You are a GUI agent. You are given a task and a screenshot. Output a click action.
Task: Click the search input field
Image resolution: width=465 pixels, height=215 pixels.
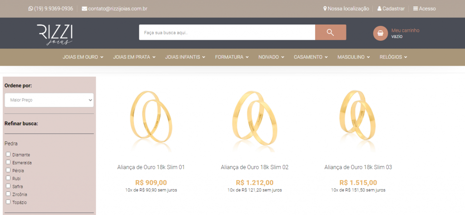(227, 33)
